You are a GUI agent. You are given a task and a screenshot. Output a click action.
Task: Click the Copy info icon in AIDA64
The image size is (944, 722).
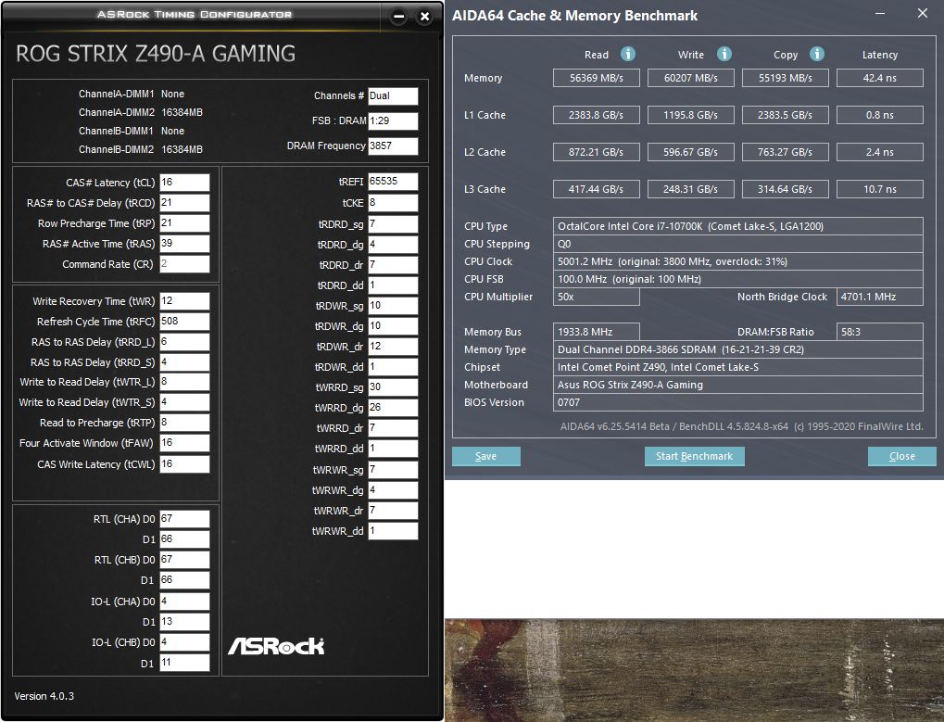tap(817, 54)
